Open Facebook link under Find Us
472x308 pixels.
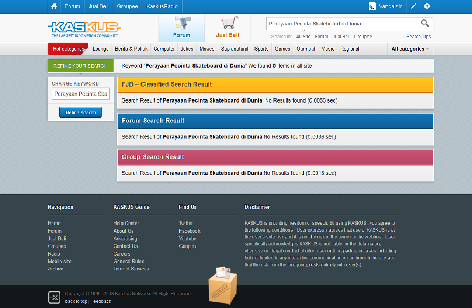click(190, 231)
